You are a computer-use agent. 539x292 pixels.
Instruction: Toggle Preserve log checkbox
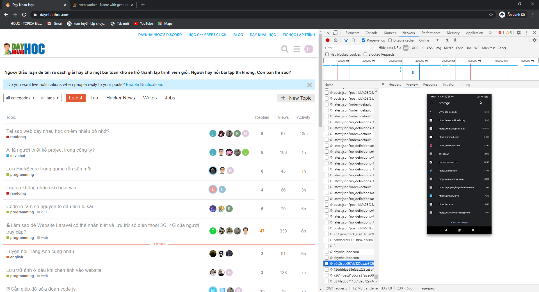pos(364,40)
